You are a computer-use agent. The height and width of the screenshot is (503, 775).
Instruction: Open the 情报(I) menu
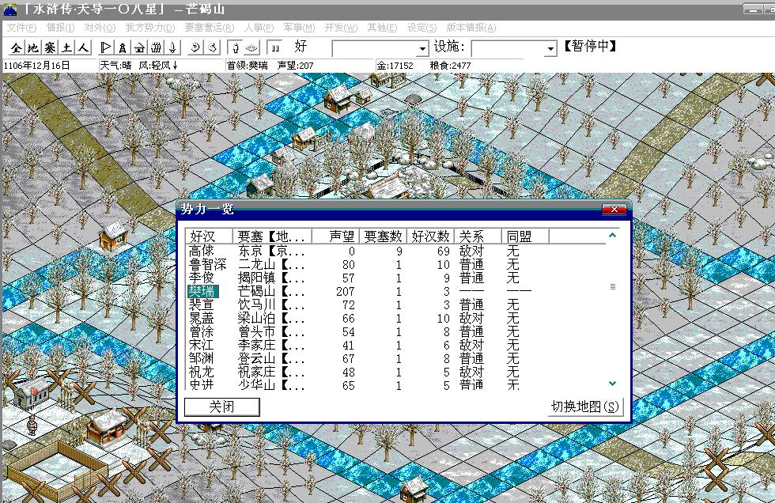click(x=60, y=28)
